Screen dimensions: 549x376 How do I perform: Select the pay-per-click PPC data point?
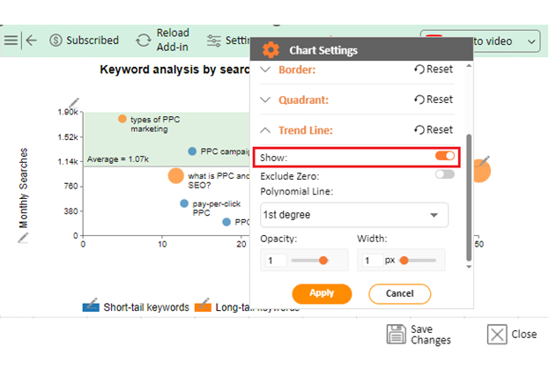coord(184,203)
